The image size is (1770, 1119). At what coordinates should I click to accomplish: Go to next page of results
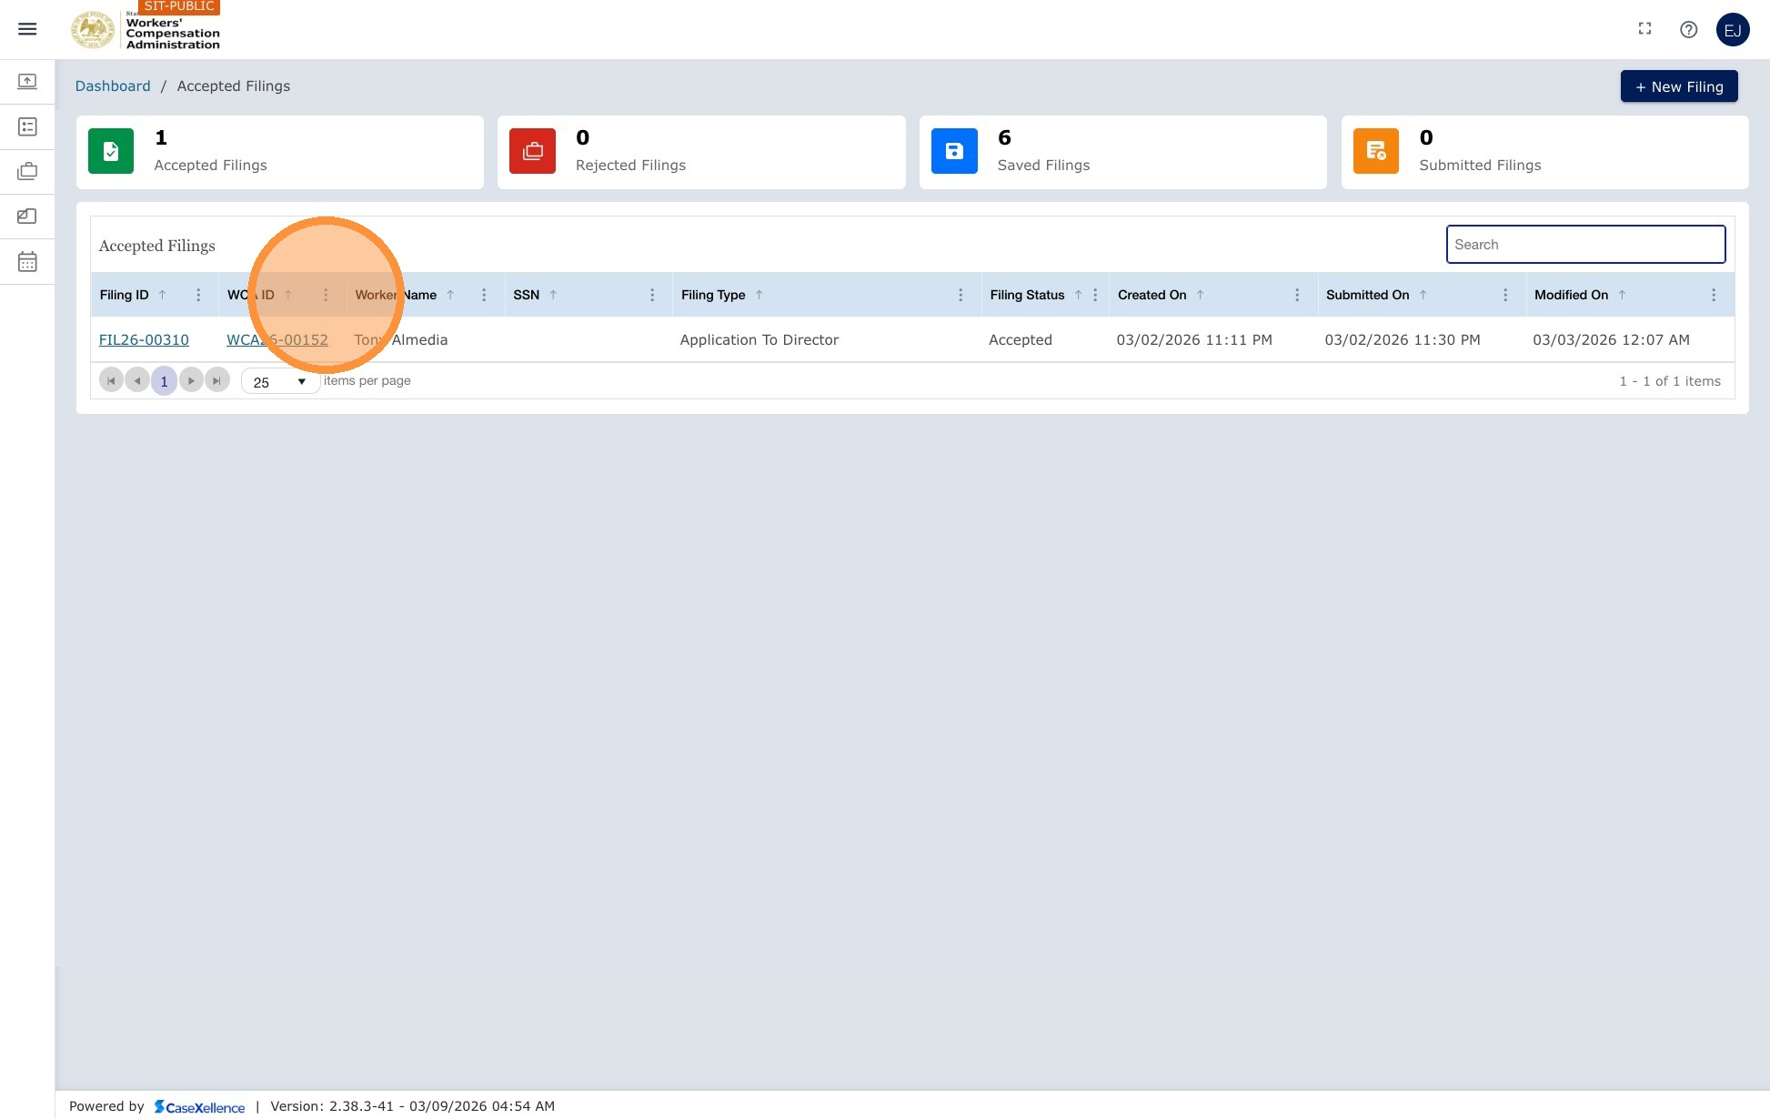[191, 380]
